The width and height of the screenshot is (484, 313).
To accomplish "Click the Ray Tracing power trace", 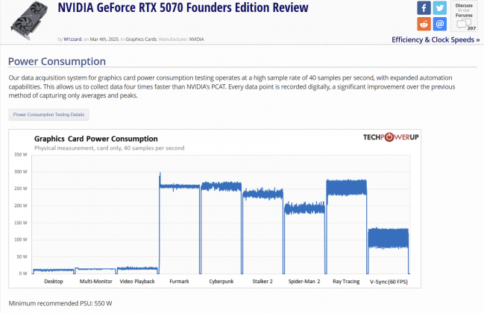I will click(346, 188).
